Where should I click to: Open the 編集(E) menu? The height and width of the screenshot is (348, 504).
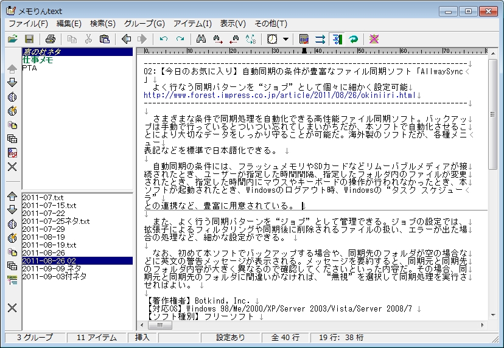69,24
